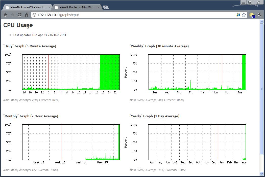Open a new tab with the plus button
This screenshot has height=177, width=265.
tap(106, 7)
